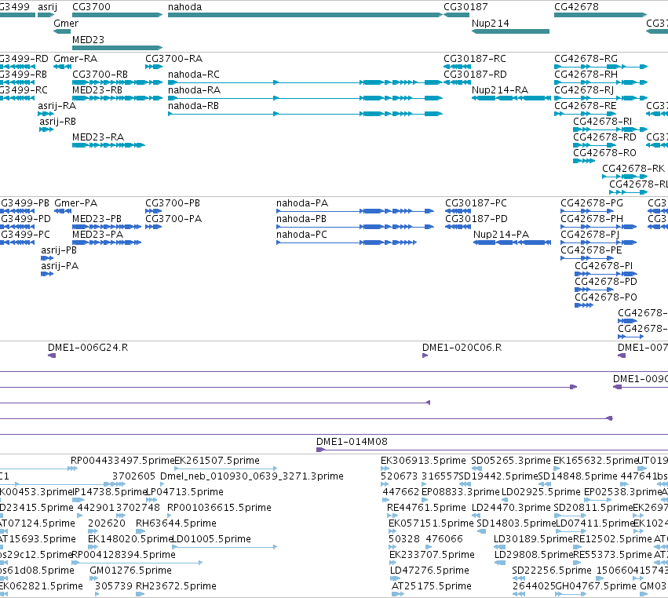
Task: Click the CG30187 gene label
Action: click(x=465, y=7)
